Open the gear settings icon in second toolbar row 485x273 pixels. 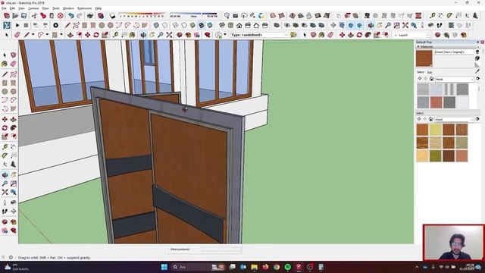click(x=55, y=25)
